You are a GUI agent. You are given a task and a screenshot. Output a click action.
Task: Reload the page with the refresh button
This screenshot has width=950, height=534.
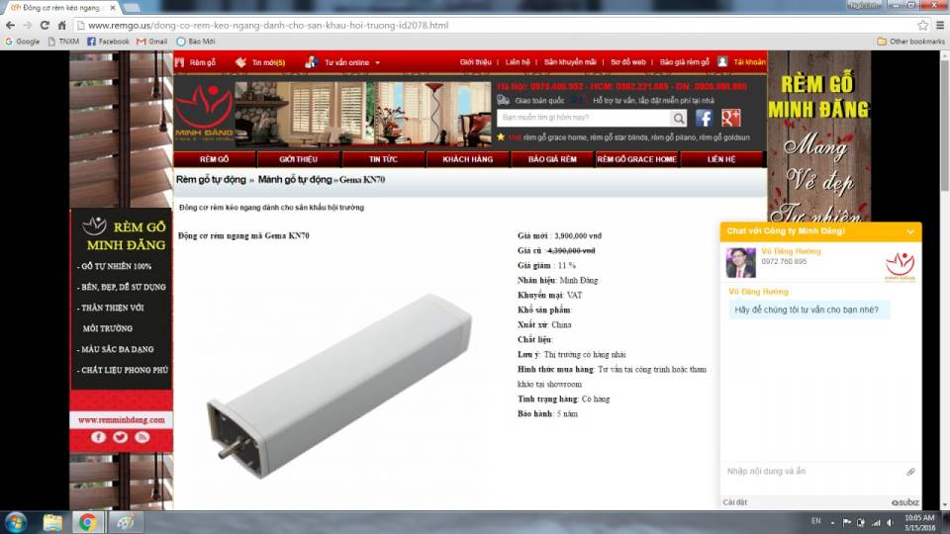pyautogui.click(x=45, y=25)
